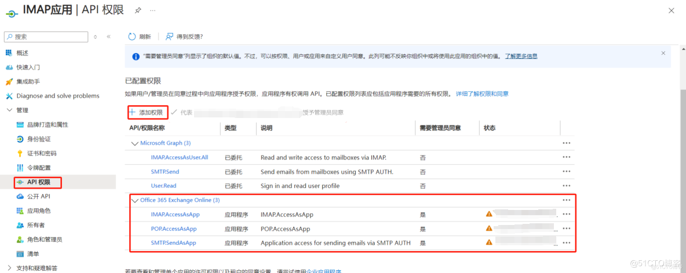Viewport: 686px width, 273px height.
Task: Click 详细了解权限和同意 link
Action: pyautogui.click(x=482, y=94)
